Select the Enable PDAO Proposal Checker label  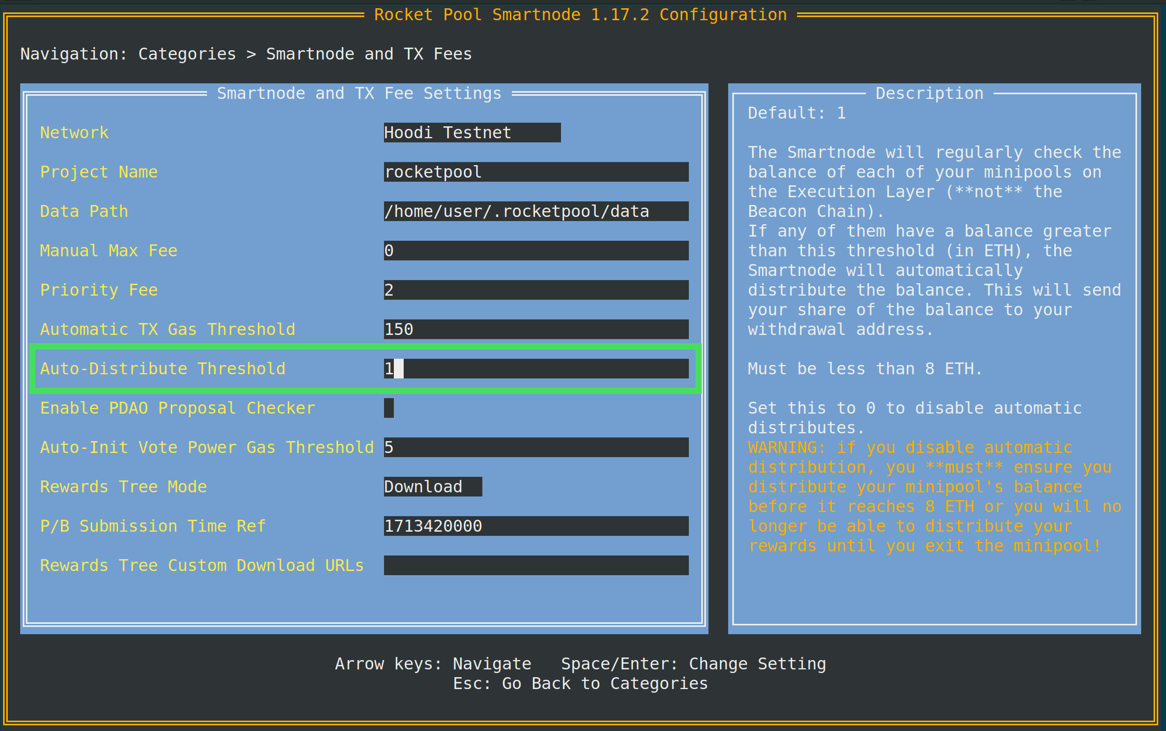coord(178,408)
